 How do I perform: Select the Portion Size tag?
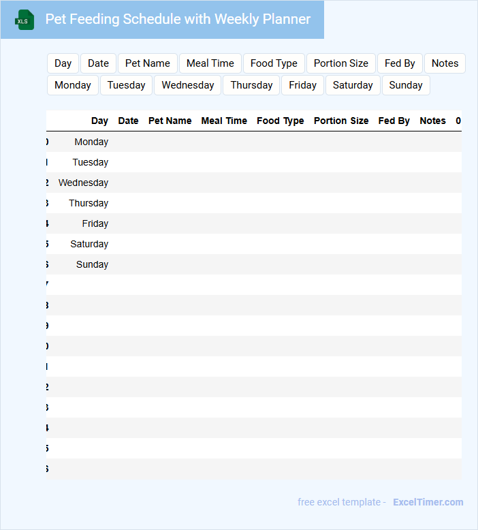pyautogui.click(x=341, y=63)
